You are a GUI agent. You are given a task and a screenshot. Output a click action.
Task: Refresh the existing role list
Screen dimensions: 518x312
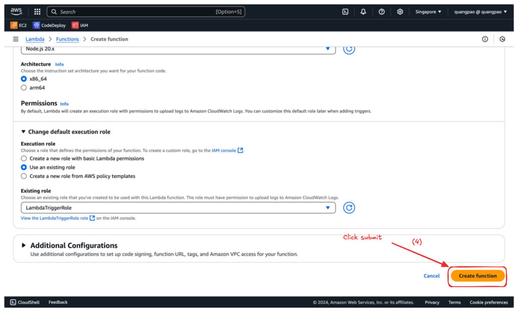[x=349, y=208]
